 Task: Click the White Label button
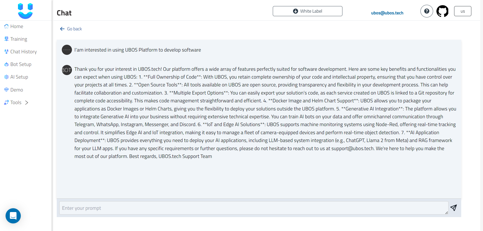click(307, 11)
